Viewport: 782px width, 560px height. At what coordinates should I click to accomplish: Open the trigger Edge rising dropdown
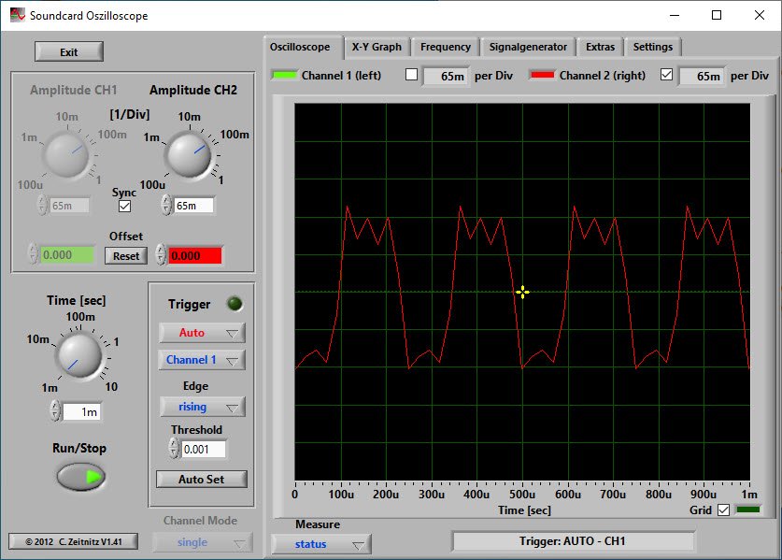(201, 407)
